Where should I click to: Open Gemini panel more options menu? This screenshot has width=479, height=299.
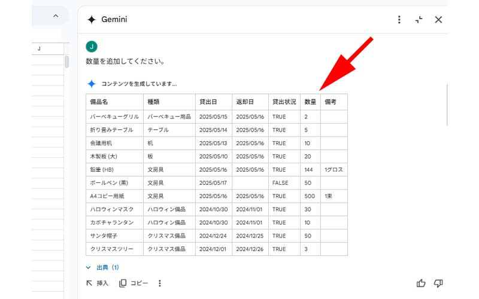399,20
